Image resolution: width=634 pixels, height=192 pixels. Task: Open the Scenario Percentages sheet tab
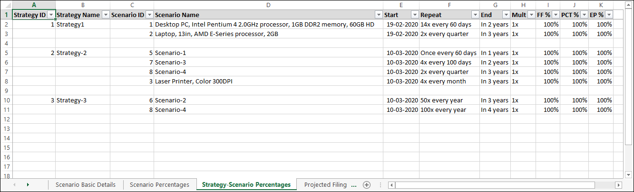point(159,185)
